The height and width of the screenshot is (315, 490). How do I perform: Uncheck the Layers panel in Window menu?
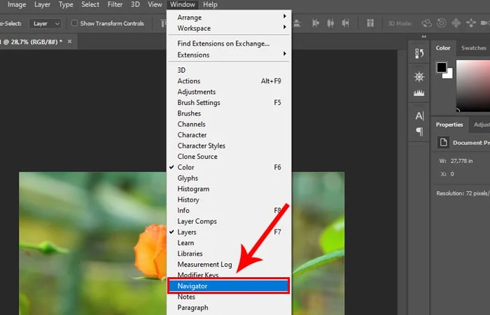coord(229,232)
